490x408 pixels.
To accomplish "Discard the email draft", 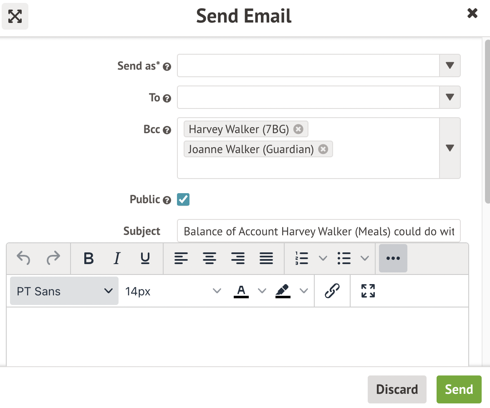I will click(x=397, y=389).
